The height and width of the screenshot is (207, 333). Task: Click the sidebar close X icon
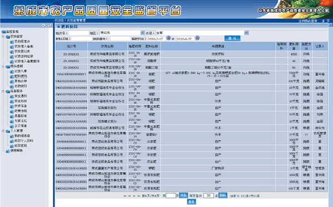click(x=43, y=25)
